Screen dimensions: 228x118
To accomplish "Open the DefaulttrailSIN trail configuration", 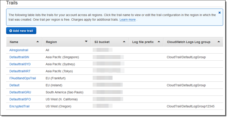I will [19, 57].
